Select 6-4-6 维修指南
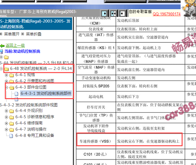 [x=29, y=123]
